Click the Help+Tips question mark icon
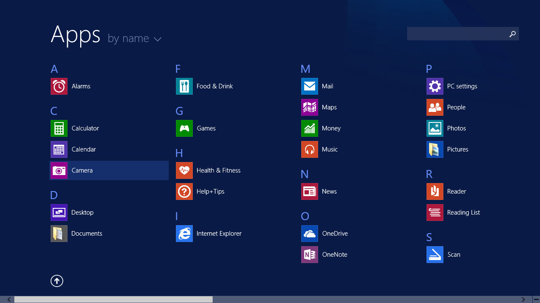540x303 pixels. click(x=184, y=191)
